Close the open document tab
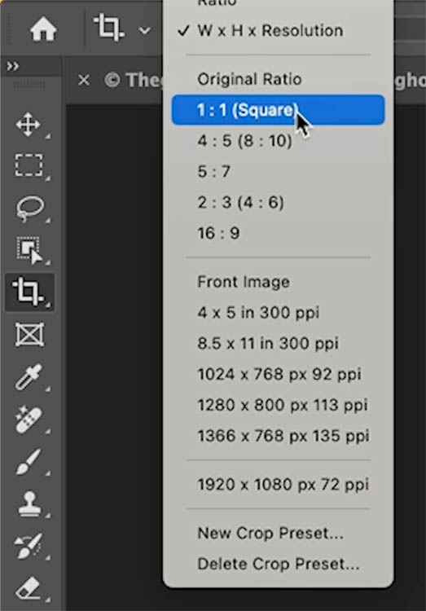 [x=83, y=81]
